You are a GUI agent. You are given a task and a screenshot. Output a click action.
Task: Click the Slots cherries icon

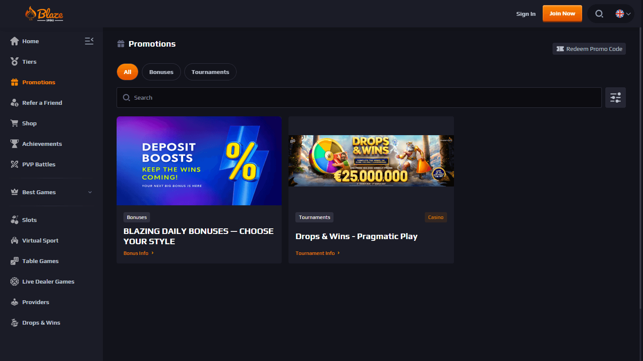(x=15, y=220)
